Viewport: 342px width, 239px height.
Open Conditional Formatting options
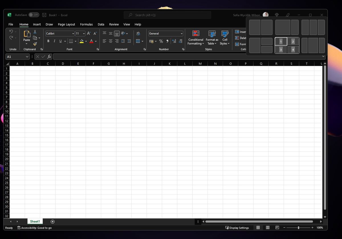(x=196, y=38)
